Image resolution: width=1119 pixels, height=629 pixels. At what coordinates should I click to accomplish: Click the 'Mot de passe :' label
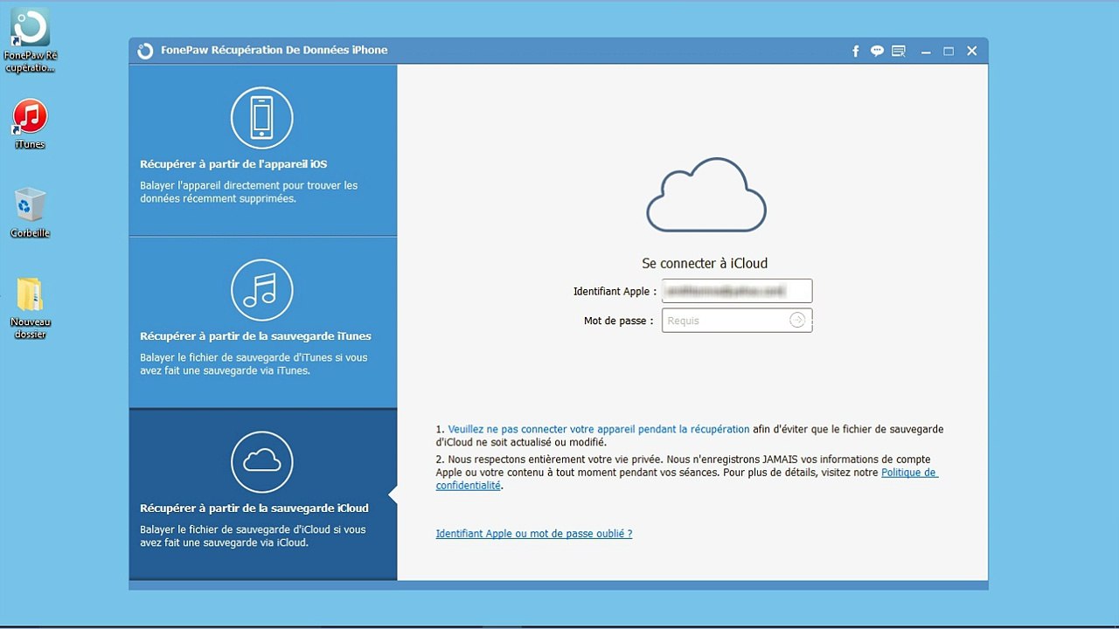point(619,321)
